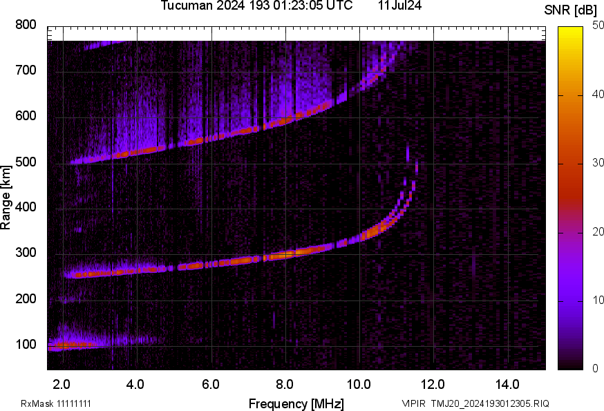Viewport: 604px width, 411px height.
Task: Click the VIPIR TMJ20 filename text
Action: tap(475, 403)
